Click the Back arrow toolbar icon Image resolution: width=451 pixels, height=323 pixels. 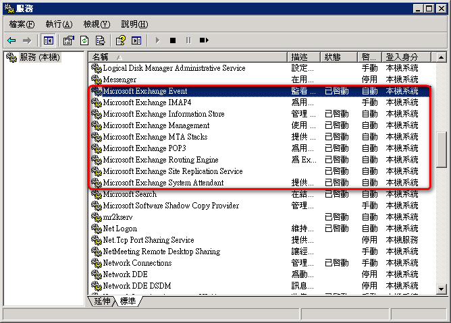coord(11,40)
